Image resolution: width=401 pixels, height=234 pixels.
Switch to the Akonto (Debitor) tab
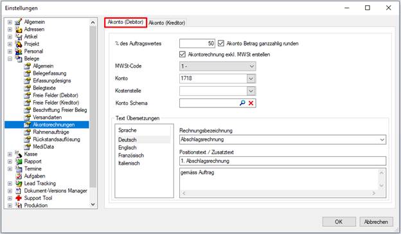click(x=125, y=22)
